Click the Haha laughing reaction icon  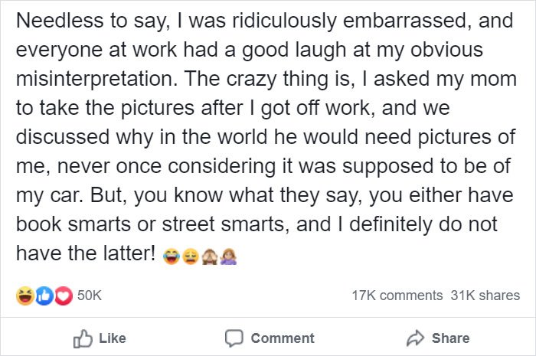[25, 296]
